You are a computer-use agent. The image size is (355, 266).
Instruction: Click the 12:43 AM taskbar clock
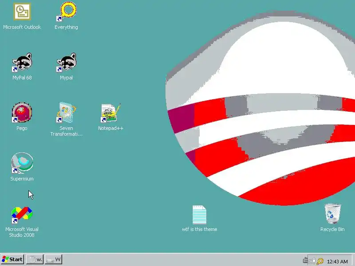pos(337,262)
